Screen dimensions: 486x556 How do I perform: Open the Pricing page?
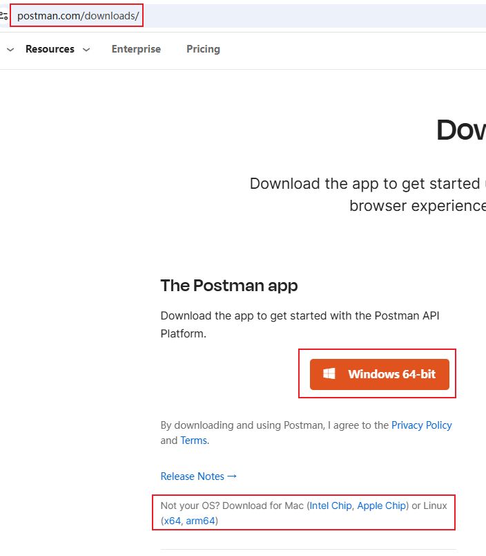(203, 49)
